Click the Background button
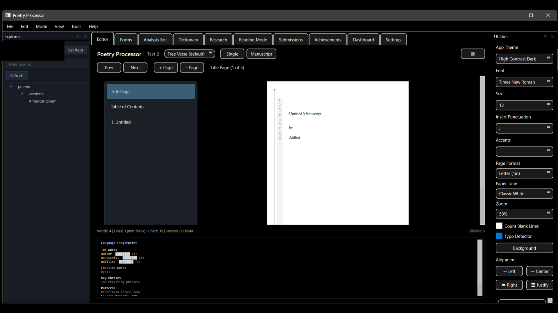The height and width of the screenshot is (313, 558). click(x=524, y=248)
